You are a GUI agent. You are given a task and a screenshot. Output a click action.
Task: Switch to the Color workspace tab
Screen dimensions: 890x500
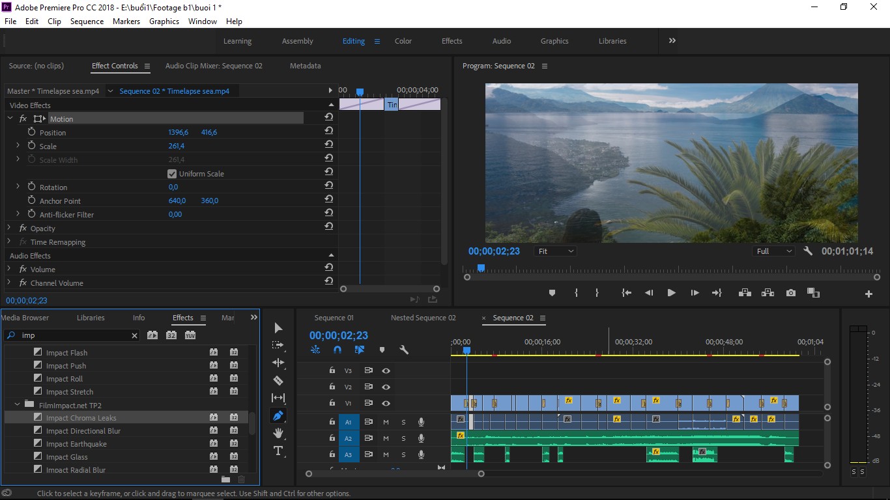click(403, 41)
